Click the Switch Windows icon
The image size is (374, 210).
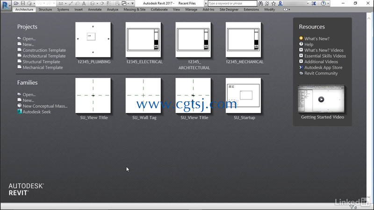point(124,3)
